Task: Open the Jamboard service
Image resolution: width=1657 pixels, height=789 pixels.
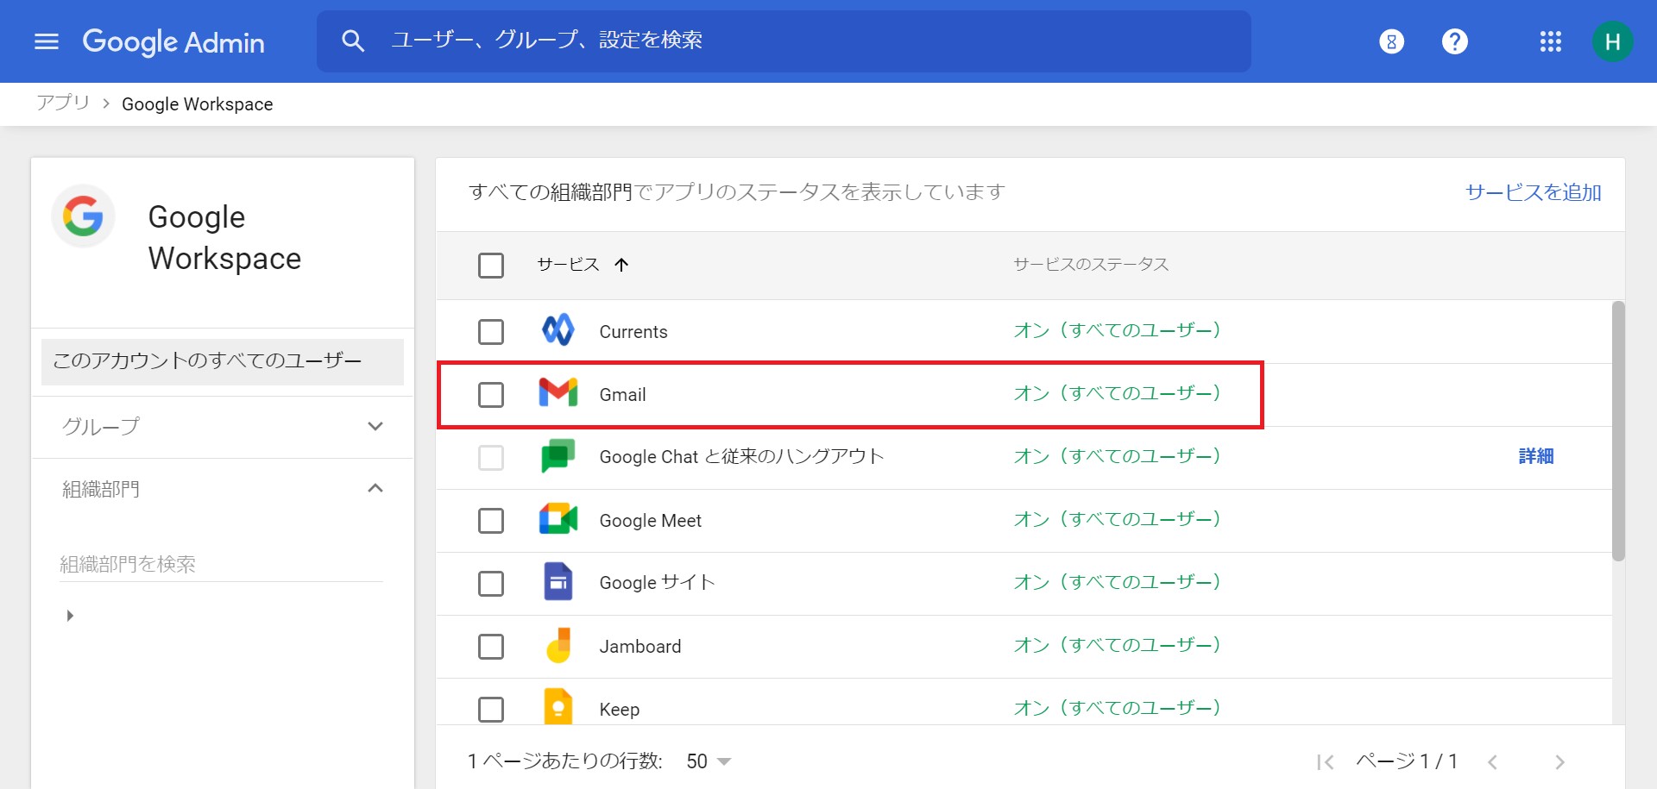Action: click(639, 647)
